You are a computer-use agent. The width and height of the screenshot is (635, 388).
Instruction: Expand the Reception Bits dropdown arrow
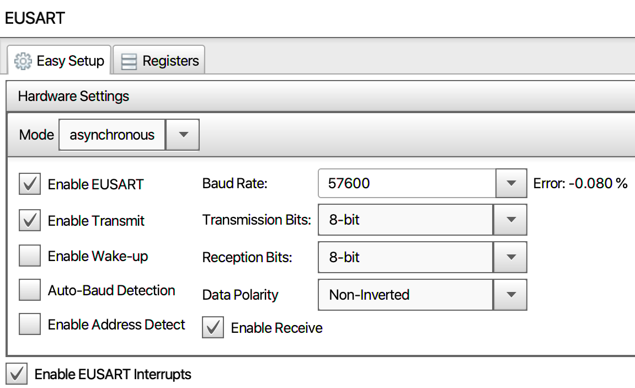[x=511, y=257]
